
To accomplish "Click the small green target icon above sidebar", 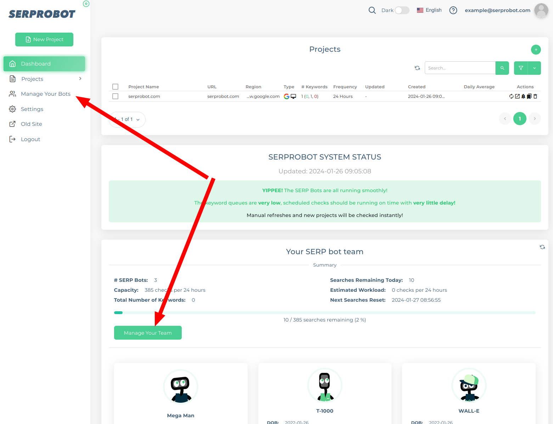I will 86,4.
